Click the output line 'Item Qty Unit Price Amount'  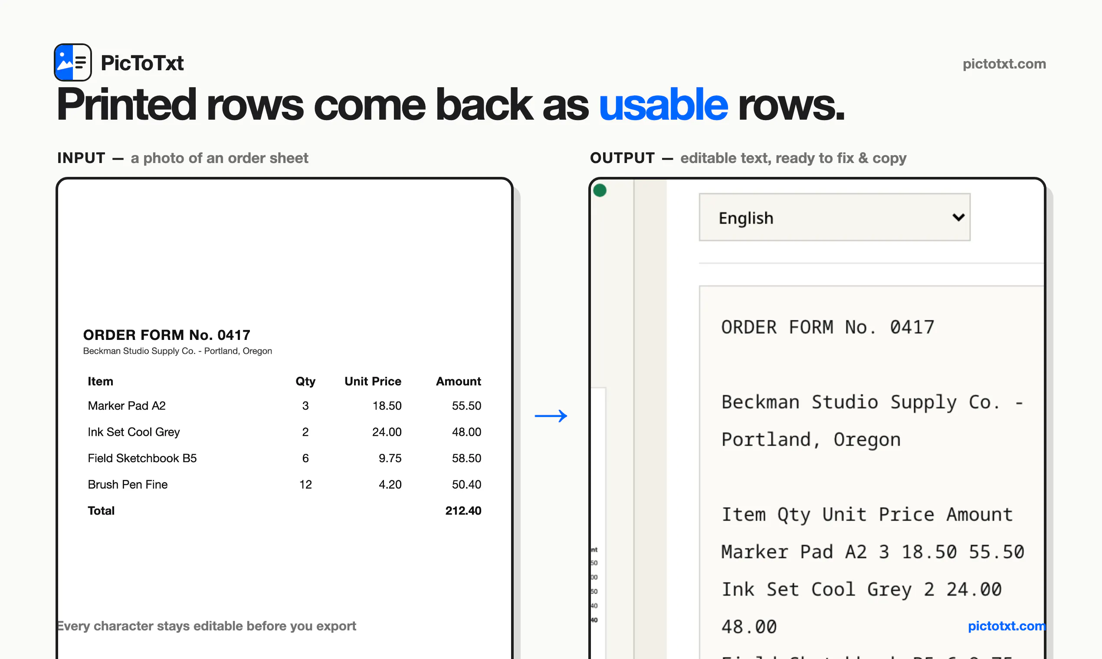pyautogui.click(x=867, y=515)
